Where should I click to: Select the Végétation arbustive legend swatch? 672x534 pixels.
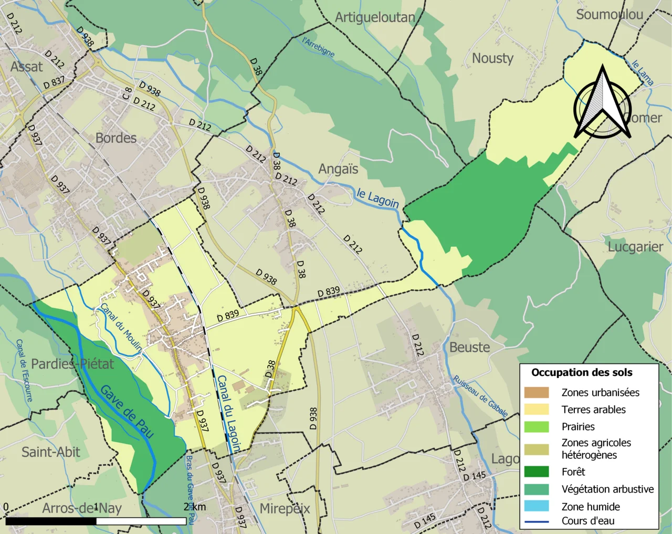(x=536, y=489)
